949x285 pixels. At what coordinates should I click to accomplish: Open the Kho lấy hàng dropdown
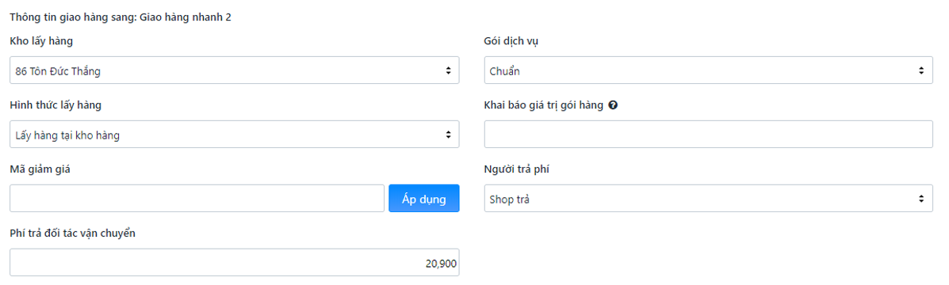[x=234, y=70]
